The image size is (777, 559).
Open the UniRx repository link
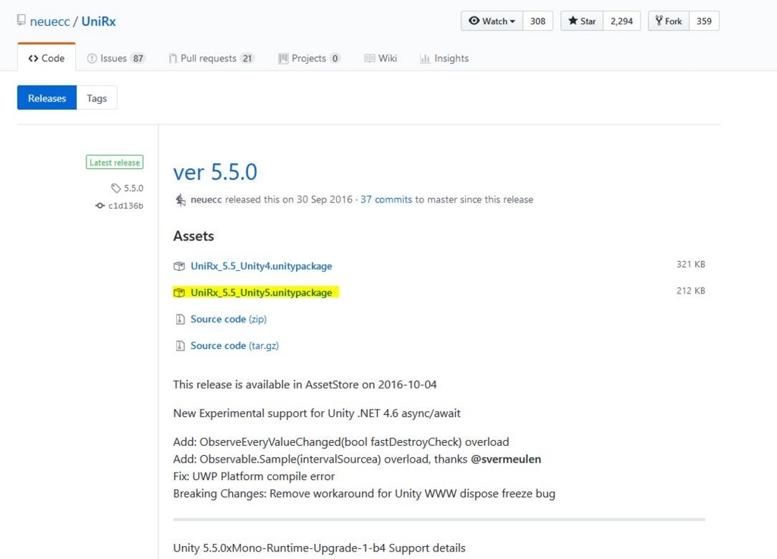(x=99, y=21)
